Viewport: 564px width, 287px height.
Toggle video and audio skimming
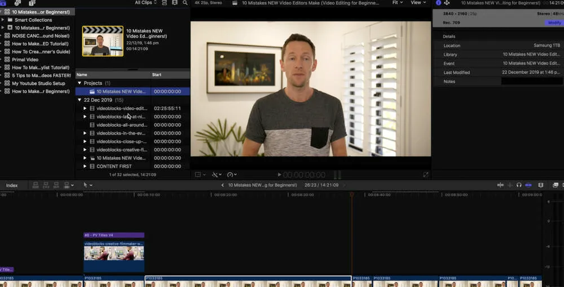(500, 185)
